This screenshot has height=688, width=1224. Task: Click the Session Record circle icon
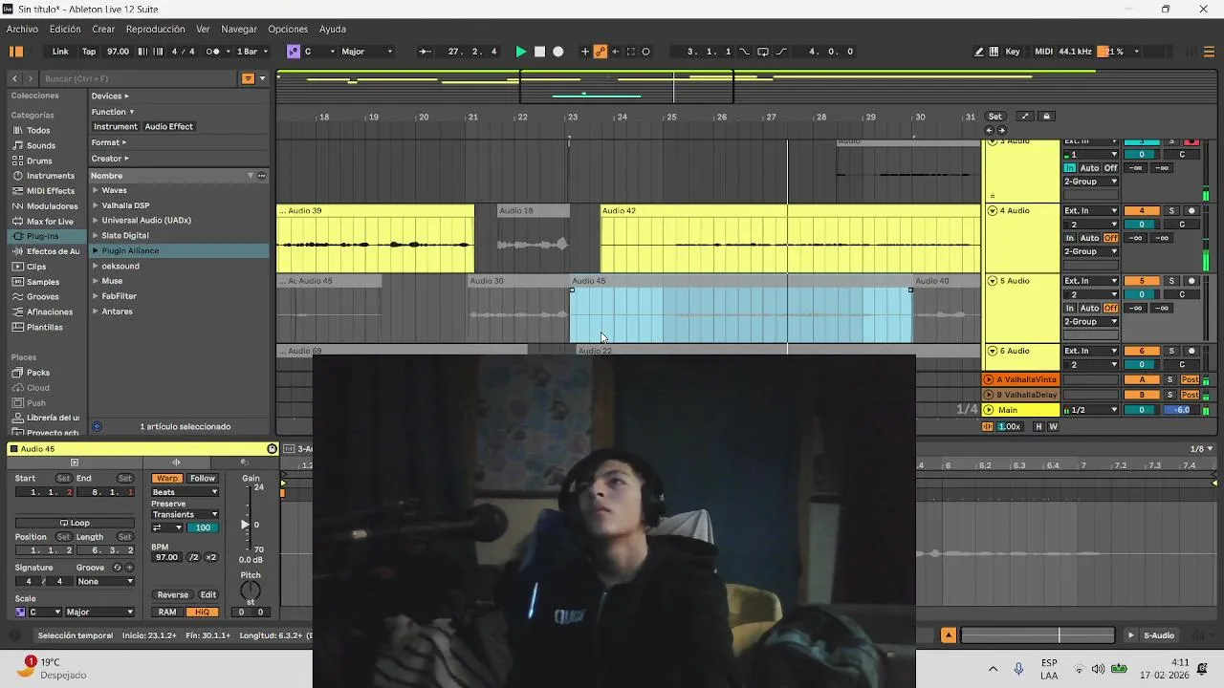point(645,52)
